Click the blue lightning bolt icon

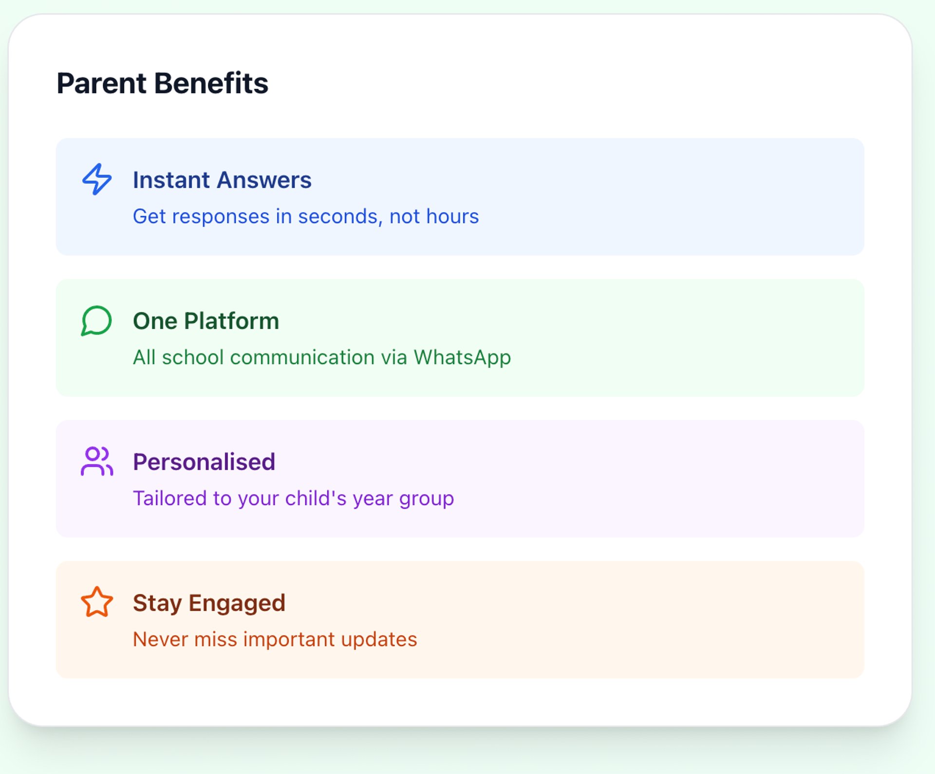tap(97, 179)
